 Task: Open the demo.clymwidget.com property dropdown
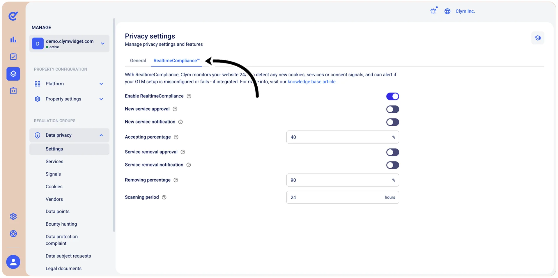69,44
